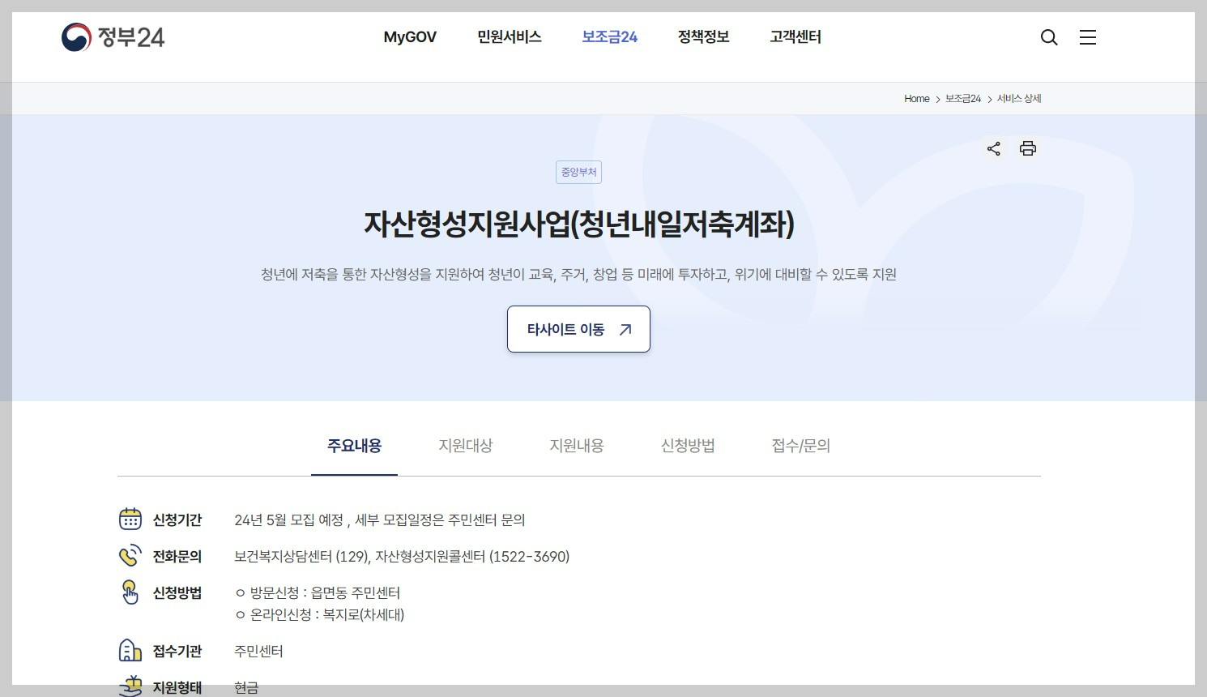Click the 접수기관 label
This screenshot has width=1207, height=697.
[177, 652]
